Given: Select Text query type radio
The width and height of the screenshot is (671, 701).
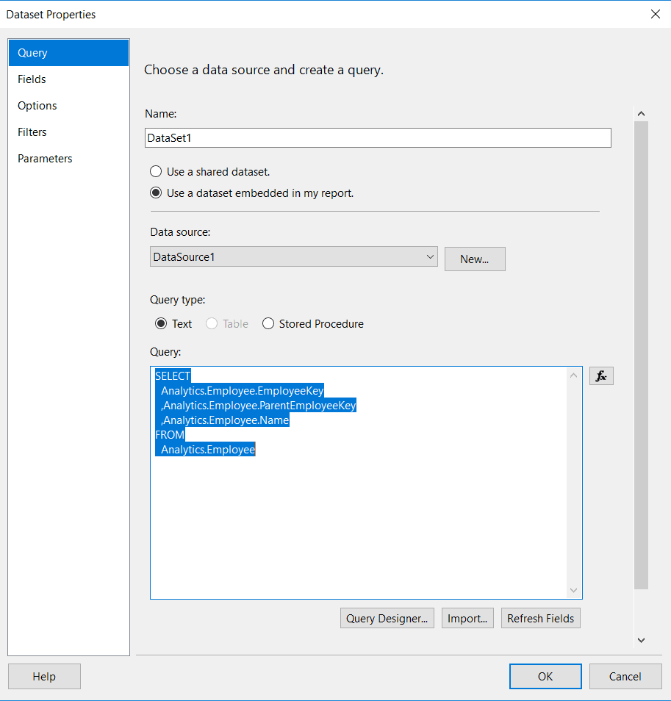Looking at the screenshot, I should pos(161,324).
